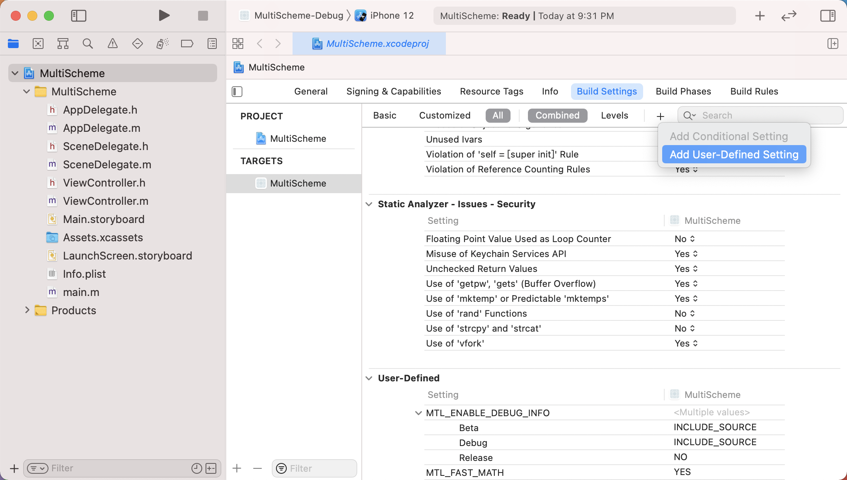847x480 pixels.
Task: Open the Report navigator icon
Action: click(212, 44)
